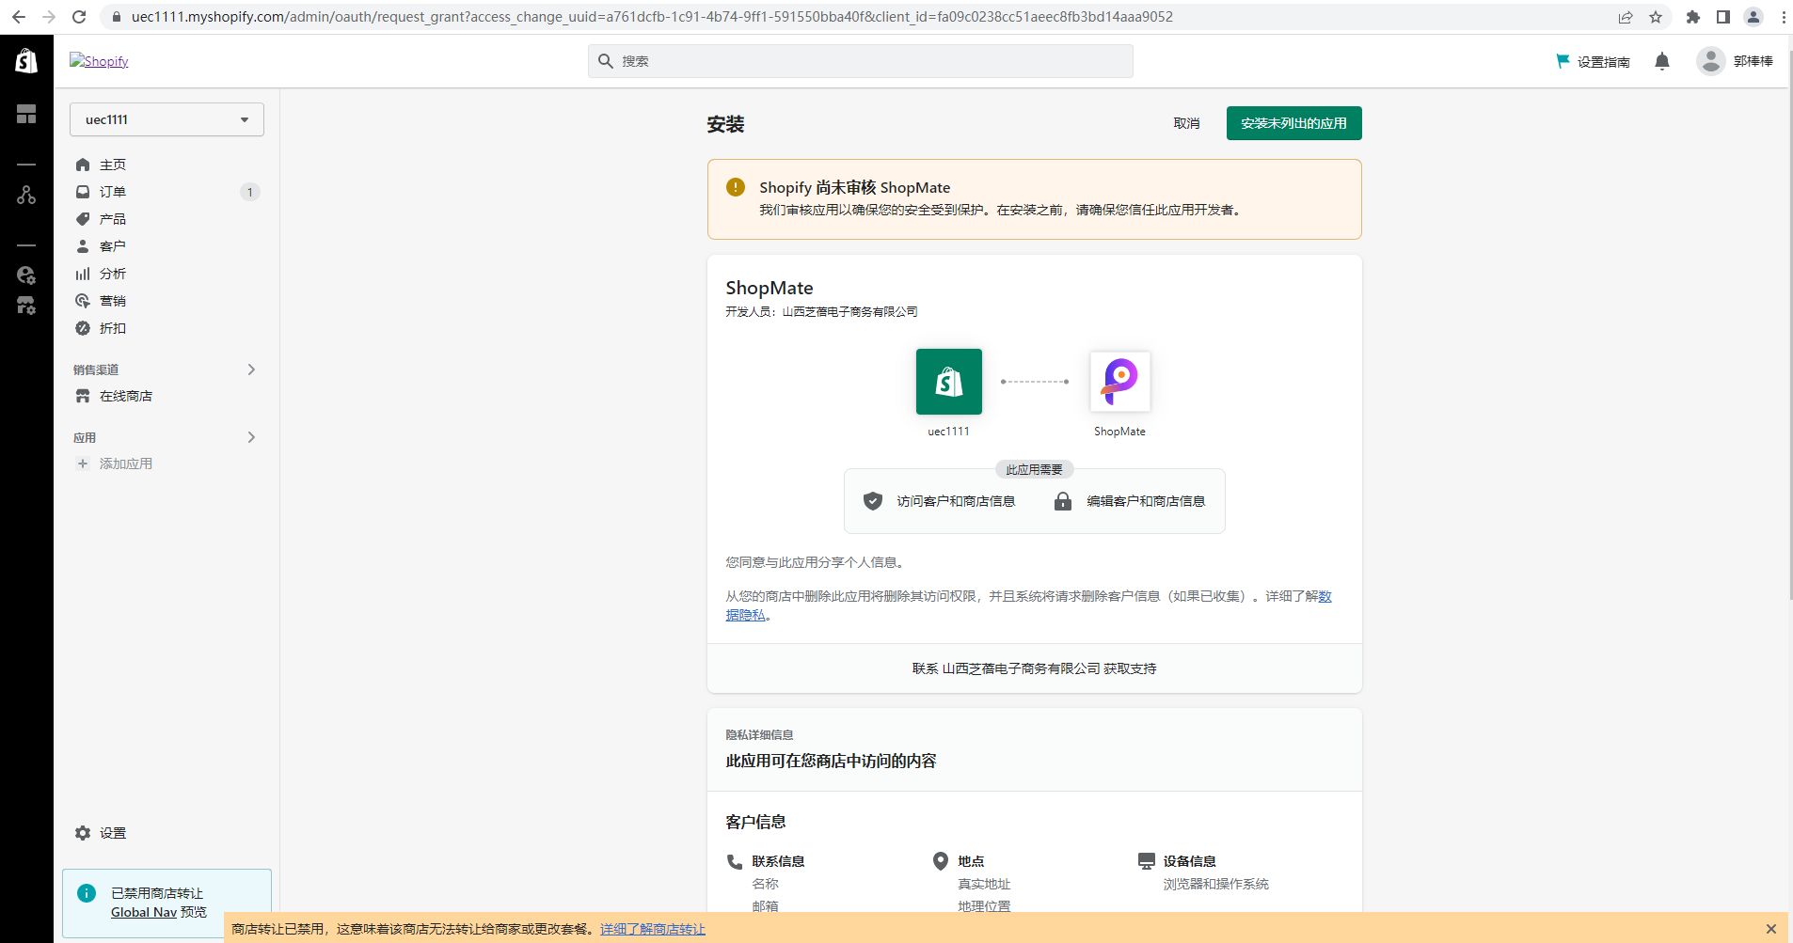Dismiss the bottom store transfer banner
Image resolution: width=1793 pixels, height=943 pixels.
1770,929
